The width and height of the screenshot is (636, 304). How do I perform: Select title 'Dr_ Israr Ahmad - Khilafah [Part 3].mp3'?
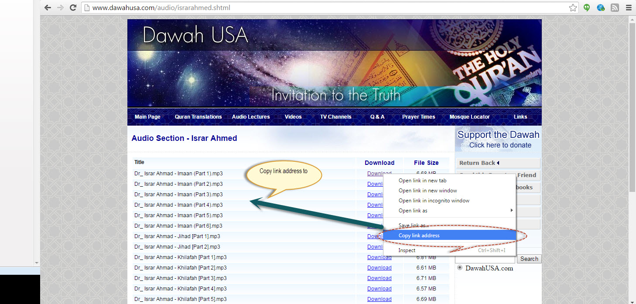181,278
